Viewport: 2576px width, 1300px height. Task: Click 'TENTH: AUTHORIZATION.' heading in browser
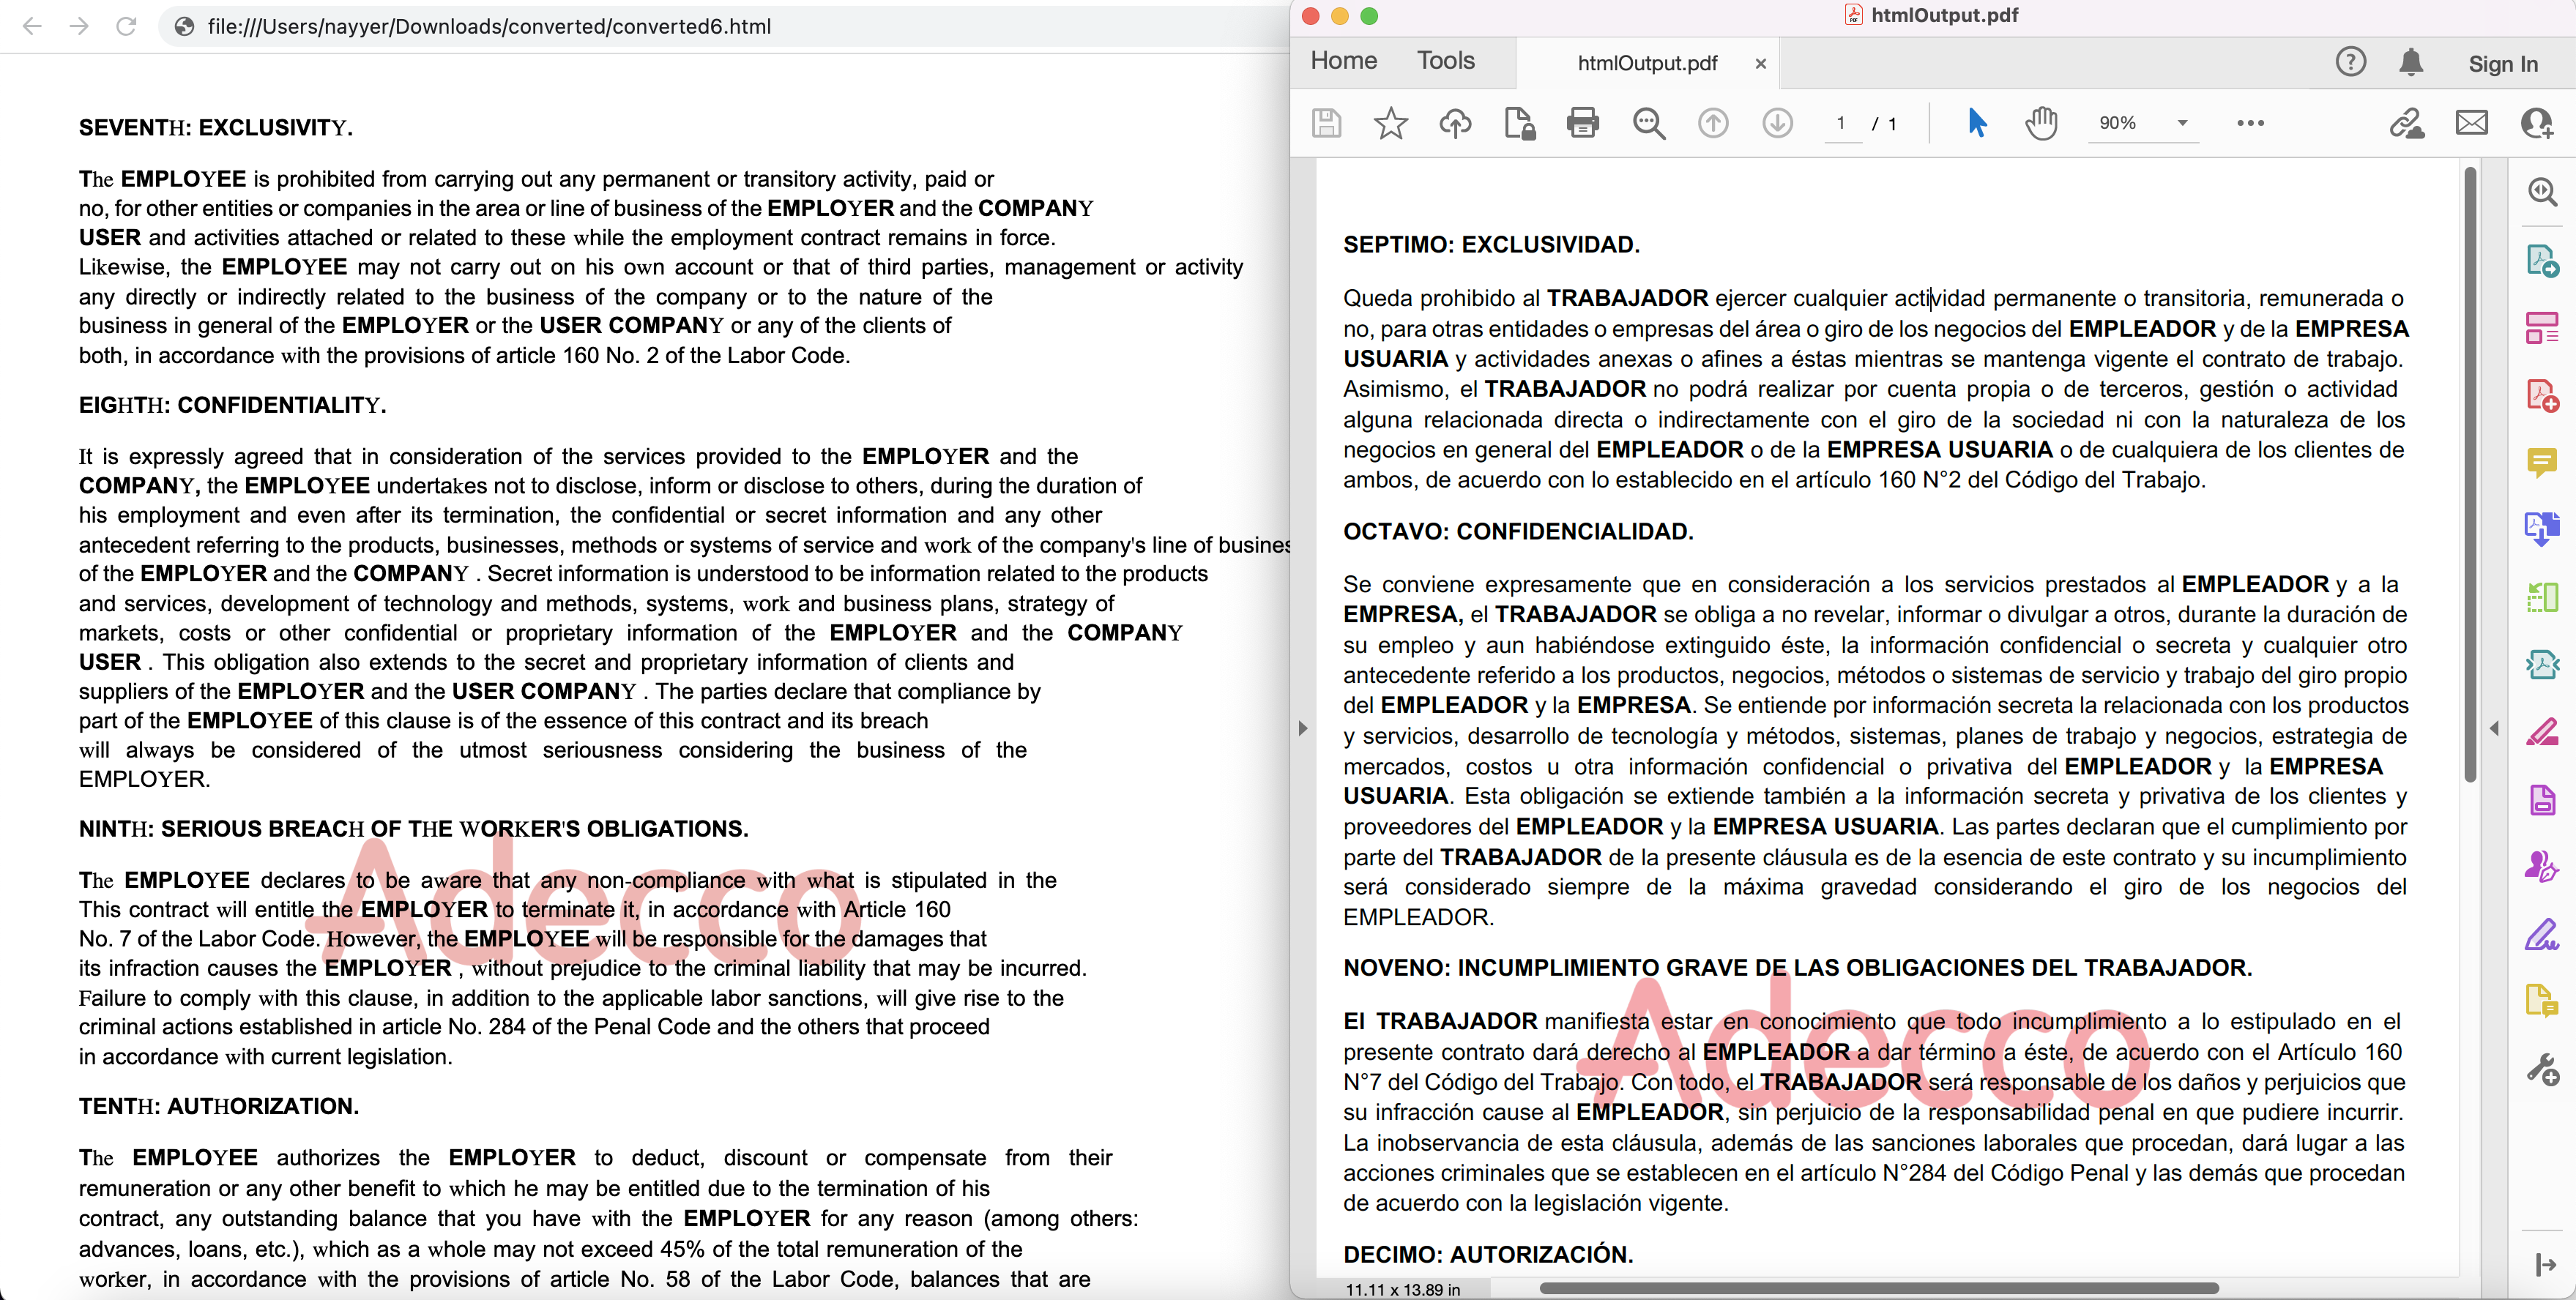(219, 1106)
